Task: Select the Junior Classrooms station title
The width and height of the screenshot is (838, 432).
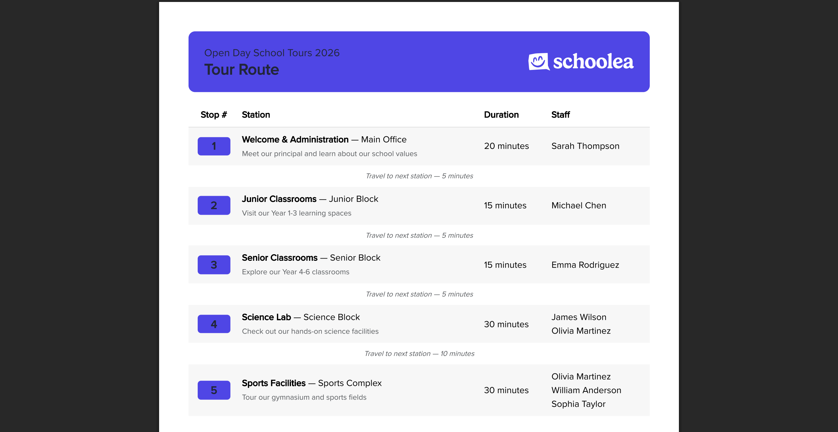Action: pyautogui.click(x=279, y=199)
